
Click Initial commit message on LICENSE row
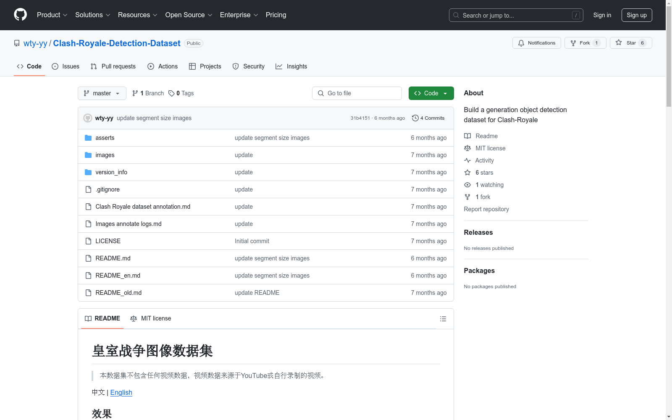pos(252,241)
